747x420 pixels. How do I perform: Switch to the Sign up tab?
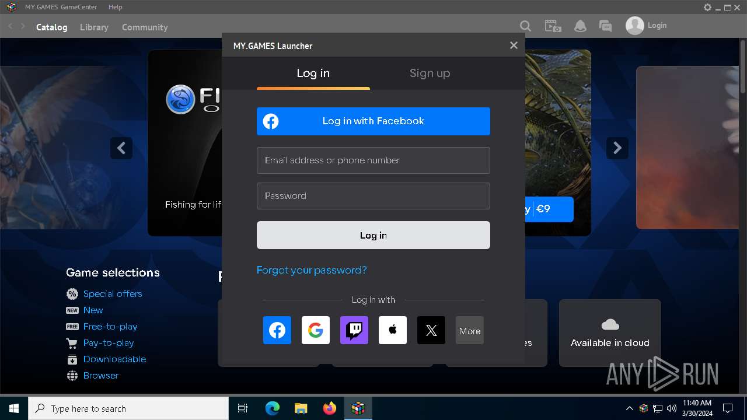pyautogui.click(x=430, y=73)
